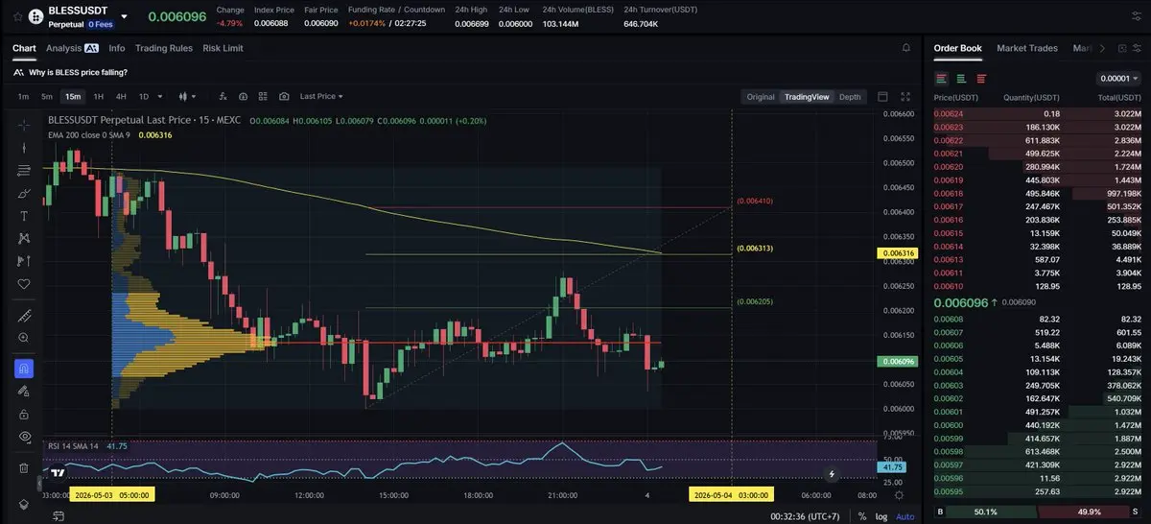1151x524 pixels.
Task: Open the heart icons tool
Action: (24, 284)
